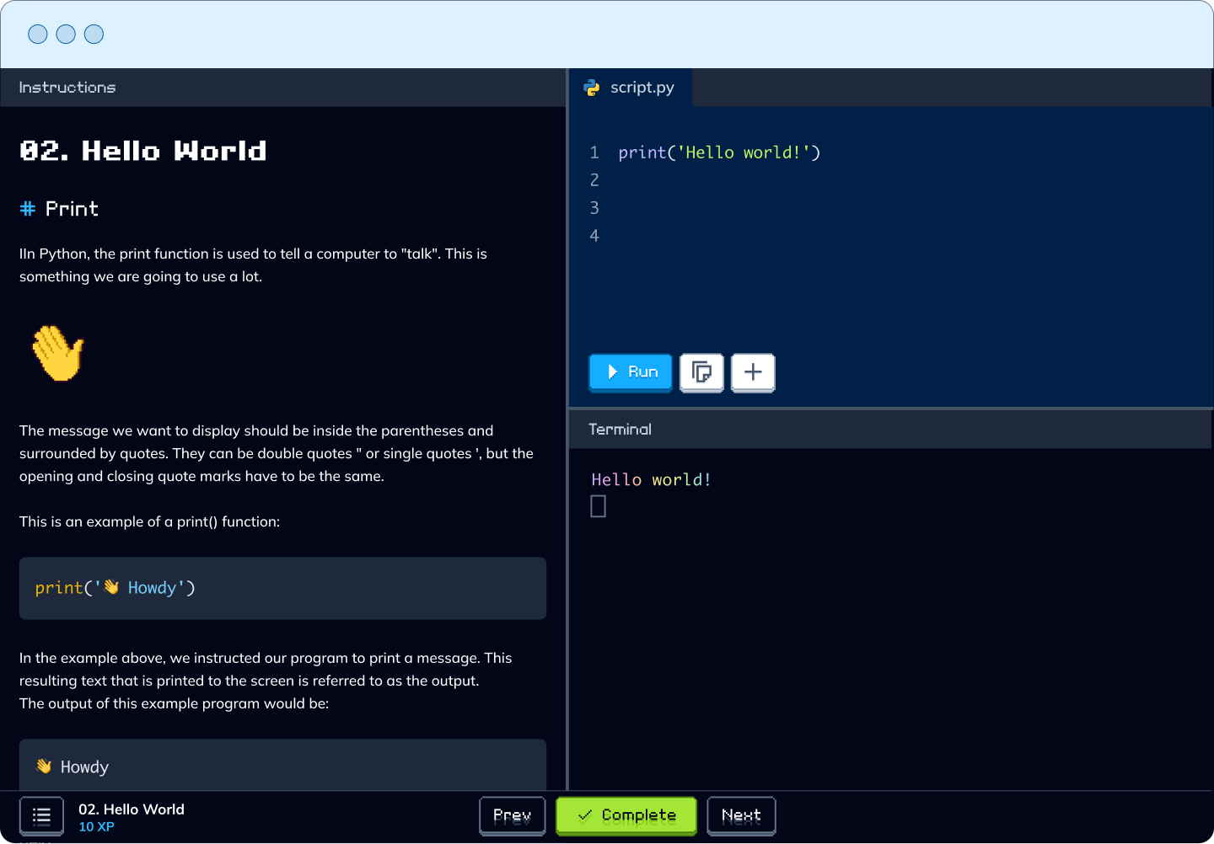The image size is (1214, 844).
Task: Click the 02. Hello World lesson title
Action: [131, 809]
